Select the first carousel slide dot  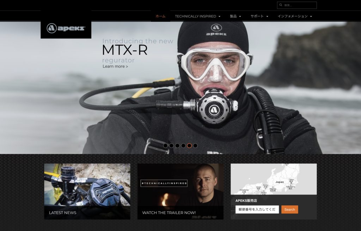click(x=165, y=145)
